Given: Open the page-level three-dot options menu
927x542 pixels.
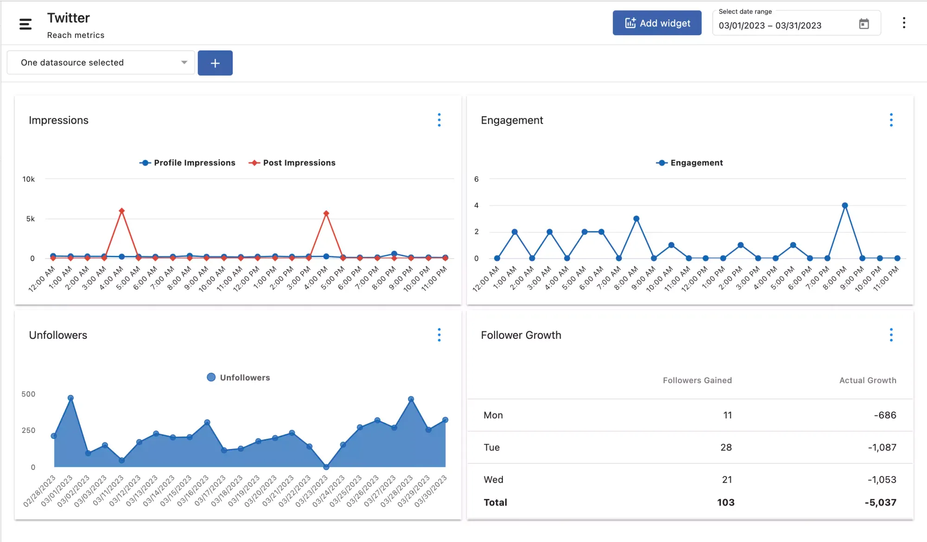Looking at the screenshot, I should 903,23.
